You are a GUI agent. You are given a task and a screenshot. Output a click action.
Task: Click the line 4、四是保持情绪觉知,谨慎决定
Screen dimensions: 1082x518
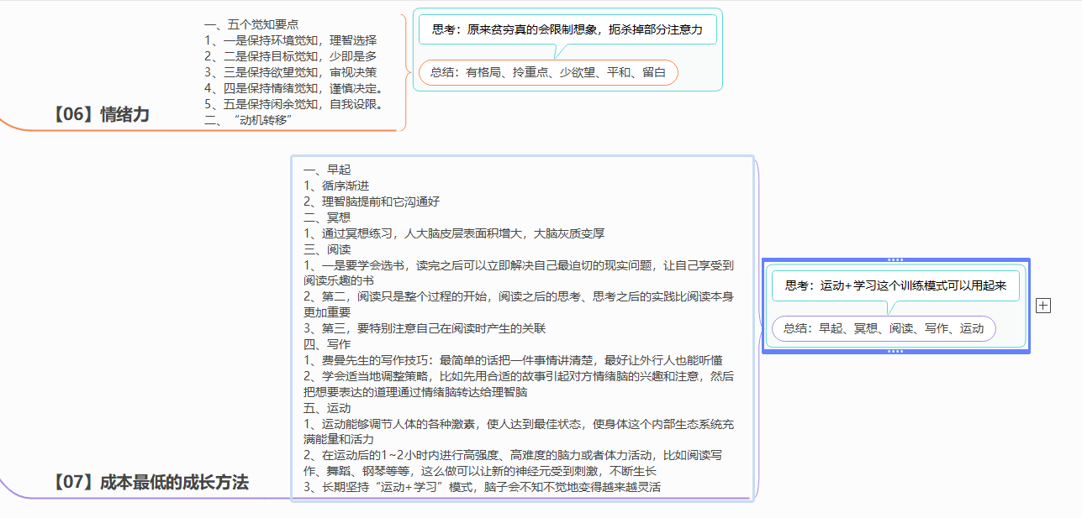(x=294, y=88)
